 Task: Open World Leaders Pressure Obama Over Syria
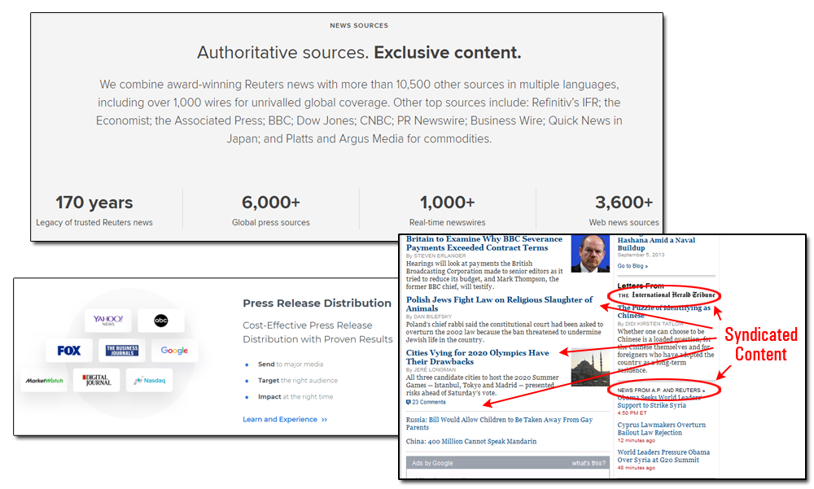point(663,456)
